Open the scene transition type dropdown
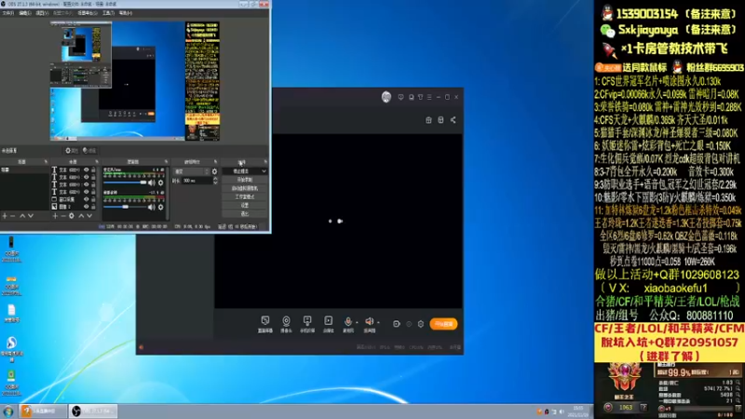 point(191,171)
